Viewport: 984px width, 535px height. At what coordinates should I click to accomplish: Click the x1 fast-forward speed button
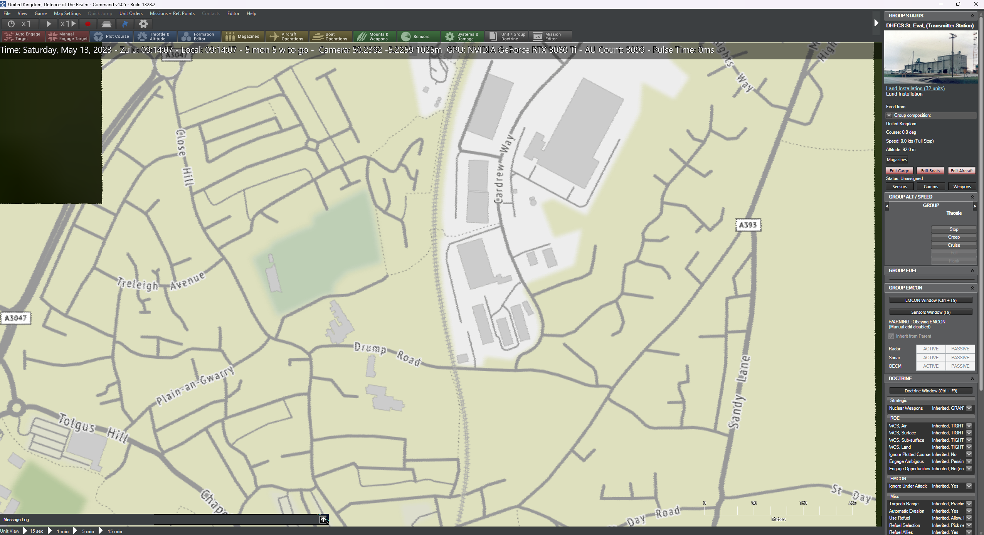68,24
